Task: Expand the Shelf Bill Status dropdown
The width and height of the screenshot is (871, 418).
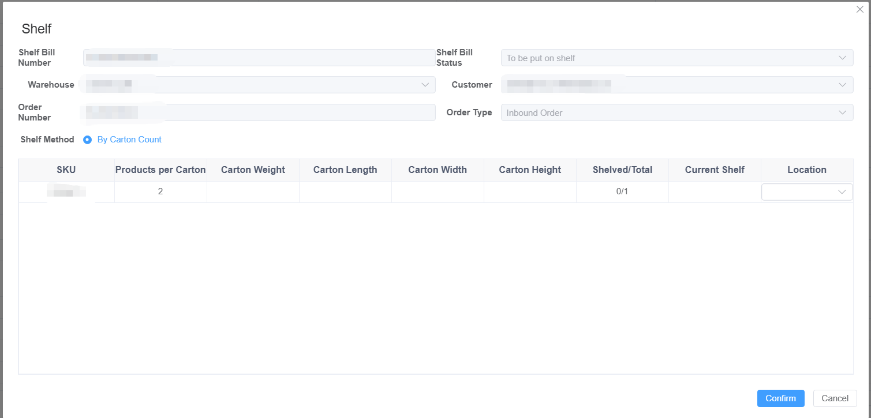Action: coord(676,58)
